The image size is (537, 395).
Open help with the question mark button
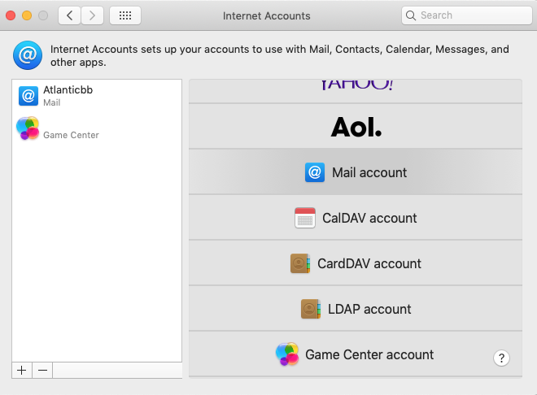pos(501,358)
